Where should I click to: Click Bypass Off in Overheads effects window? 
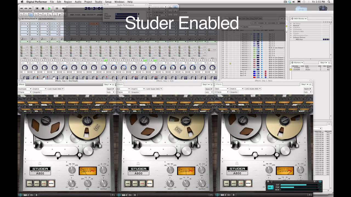click(111, 89)
